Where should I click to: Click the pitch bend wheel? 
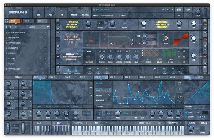coord(8,128)
